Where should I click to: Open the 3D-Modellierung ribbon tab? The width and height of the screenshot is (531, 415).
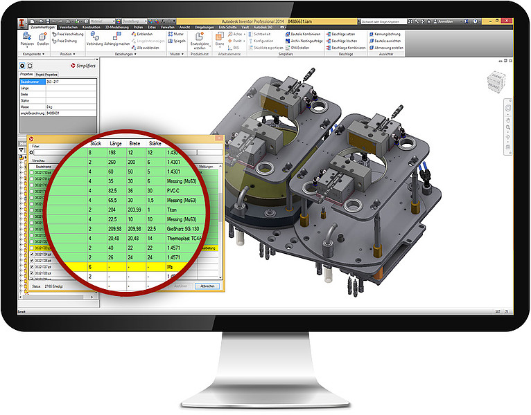116,27
